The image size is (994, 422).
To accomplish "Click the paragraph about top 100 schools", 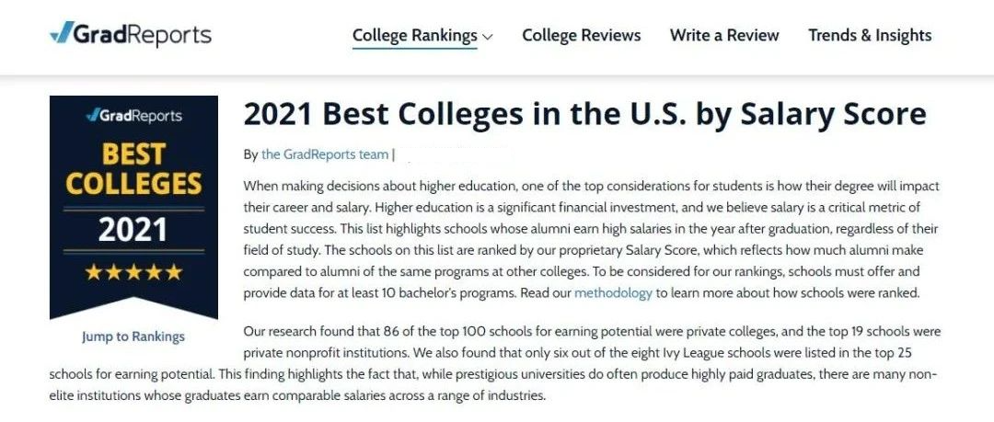I will pos(495,364).
